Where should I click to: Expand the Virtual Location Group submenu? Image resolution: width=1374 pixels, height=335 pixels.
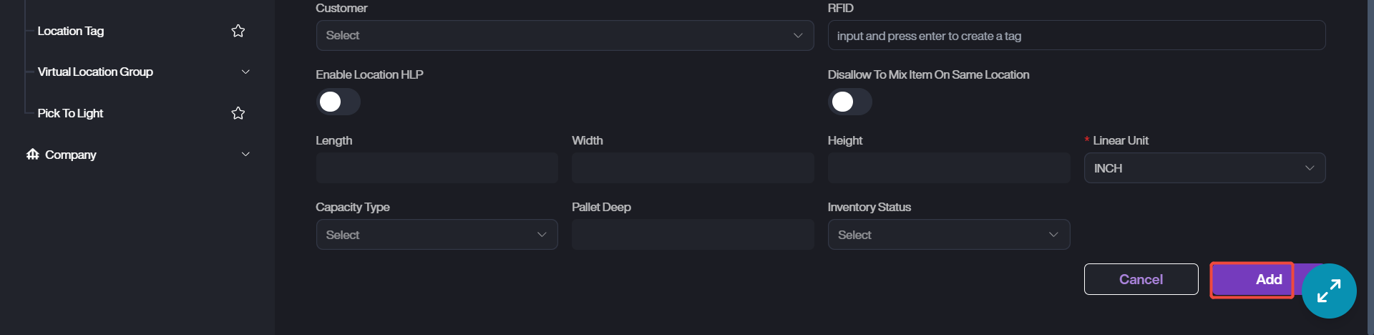pyautogui.click(x=245, y=72)
